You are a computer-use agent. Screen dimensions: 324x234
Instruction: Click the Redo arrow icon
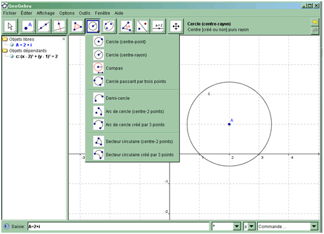pos(315,31)
